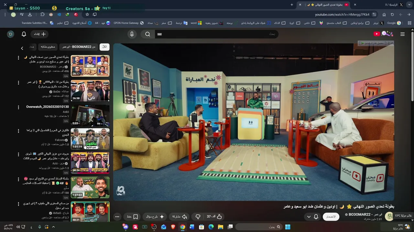Open browser downloads icon

(30, 15)
